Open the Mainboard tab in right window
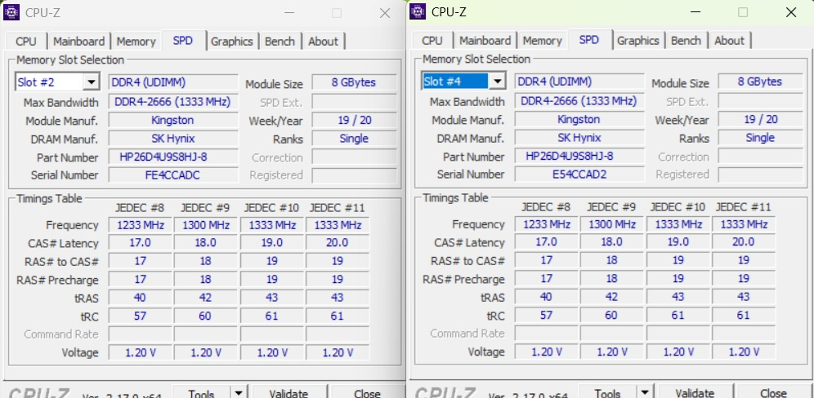Screen dimensions: 814x398 485,41
